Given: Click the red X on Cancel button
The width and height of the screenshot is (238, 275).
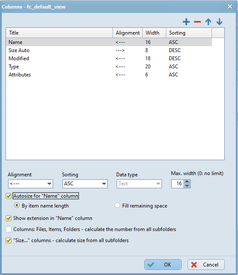Looking at the screenshot, I should (194, 265).
